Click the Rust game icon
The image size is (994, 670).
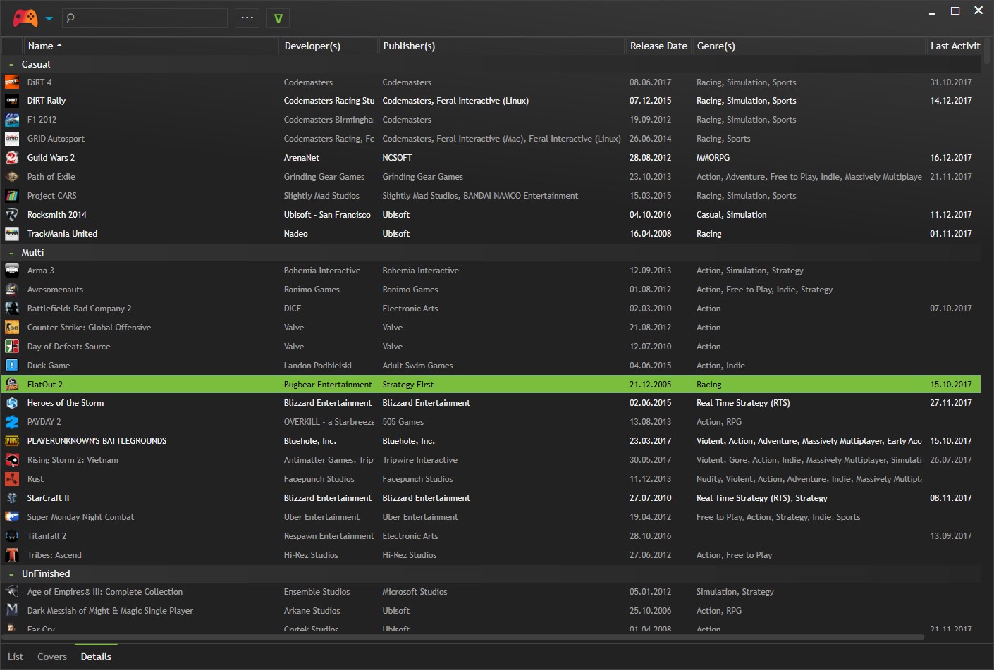pos(12,479)
